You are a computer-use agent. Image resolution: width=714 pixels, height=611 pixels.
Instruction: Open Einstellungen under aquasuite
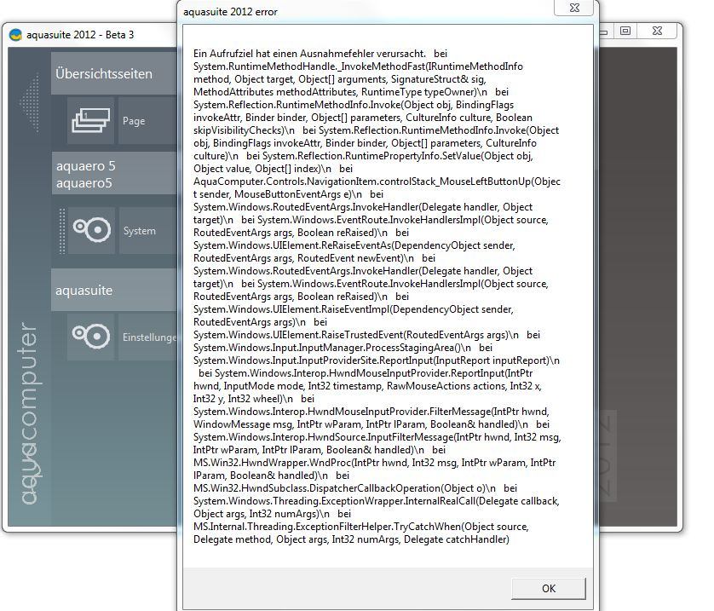148,337
